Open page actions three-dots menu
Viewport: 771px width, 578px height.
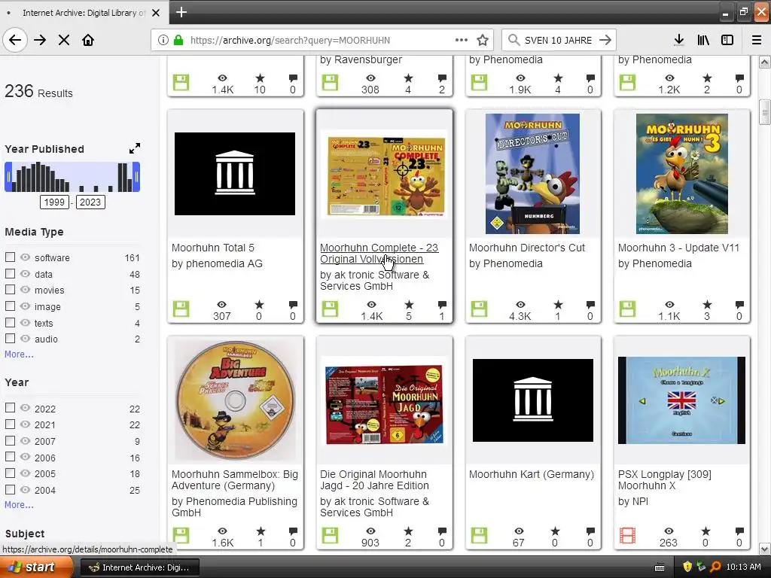coord(462,40)
